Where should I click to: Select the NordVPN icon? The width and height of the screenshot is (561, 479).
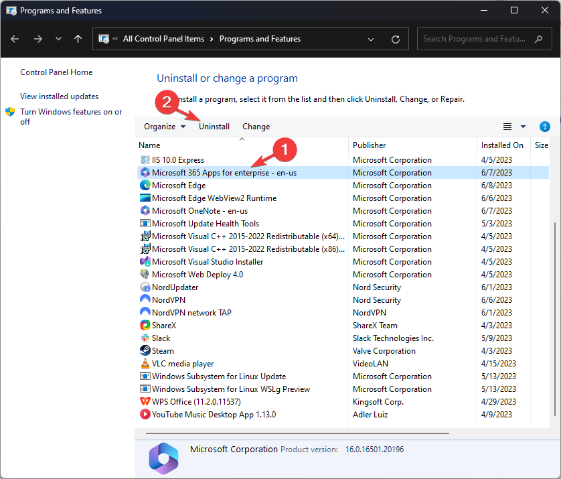(145, 299)
